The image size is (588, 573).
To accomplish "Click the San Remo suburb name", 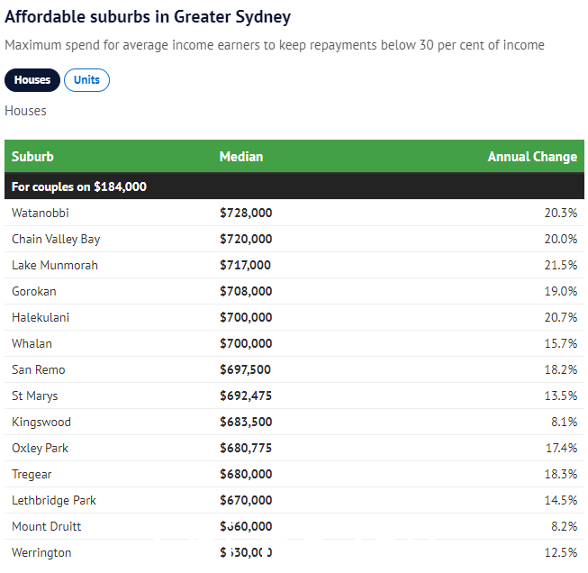I will (39, 369).
